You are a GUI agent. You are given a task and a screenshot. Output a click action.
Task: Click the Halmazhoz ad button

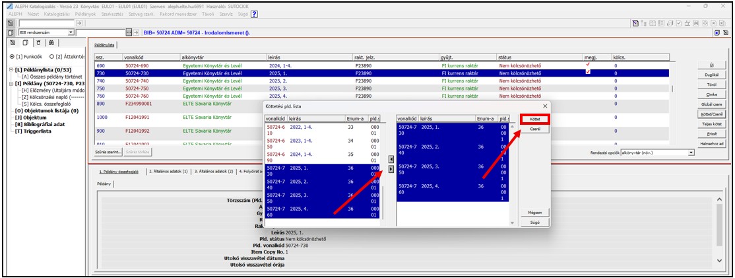click(x=711, y=144)
